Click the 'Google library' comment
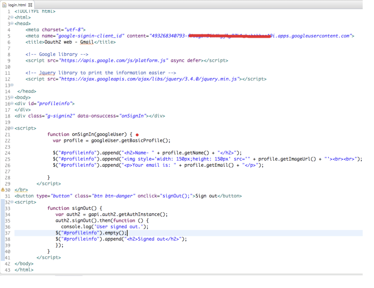374x288 pixels. pyautogui.click(x=57, y=54)
